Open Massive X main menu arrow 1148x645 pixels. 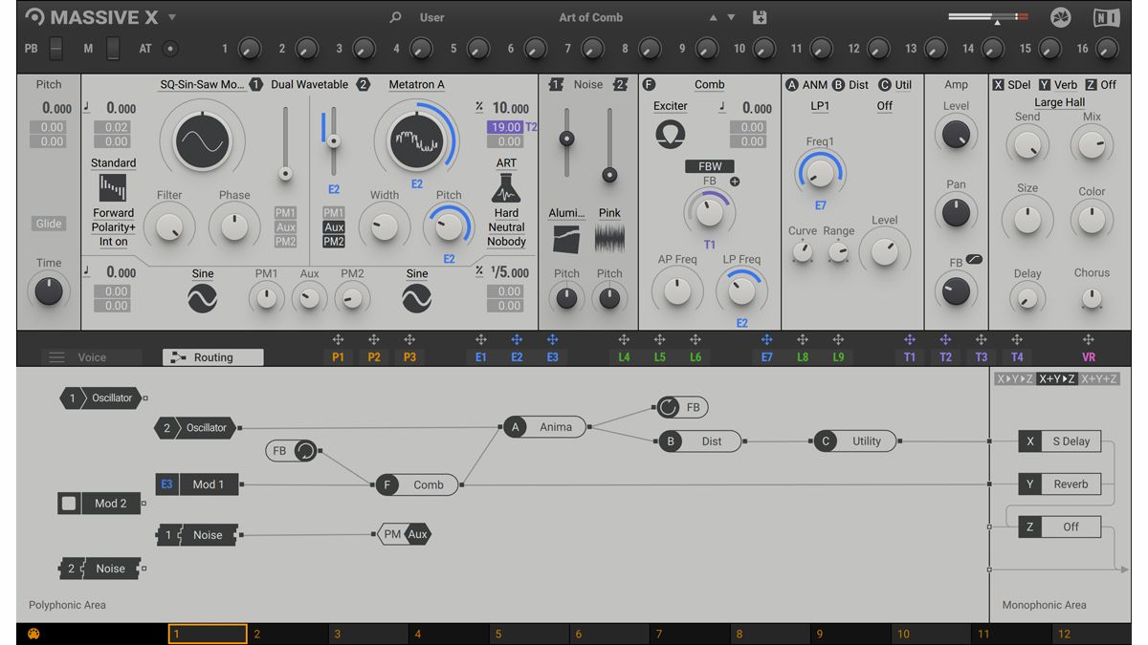[172, 17]
